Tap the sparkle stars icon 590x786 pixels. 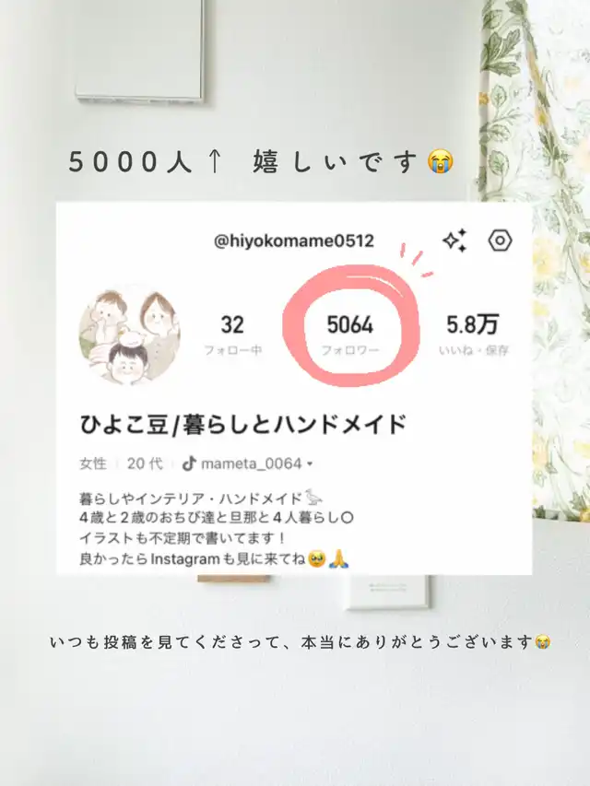[455, 240]
